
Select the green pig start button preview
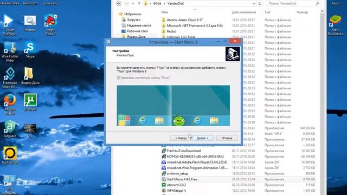pos(179,121)
